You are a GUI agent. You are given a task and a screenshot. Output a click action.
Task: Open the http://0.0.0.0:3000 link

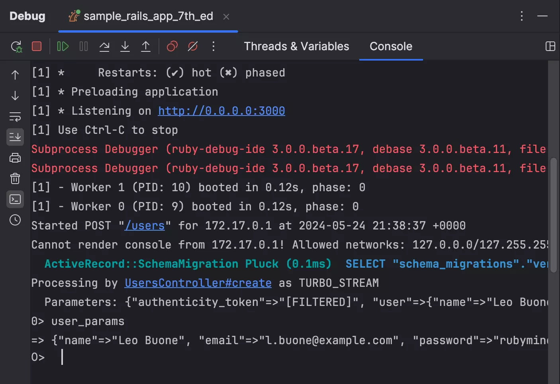[x=221, y=111]
